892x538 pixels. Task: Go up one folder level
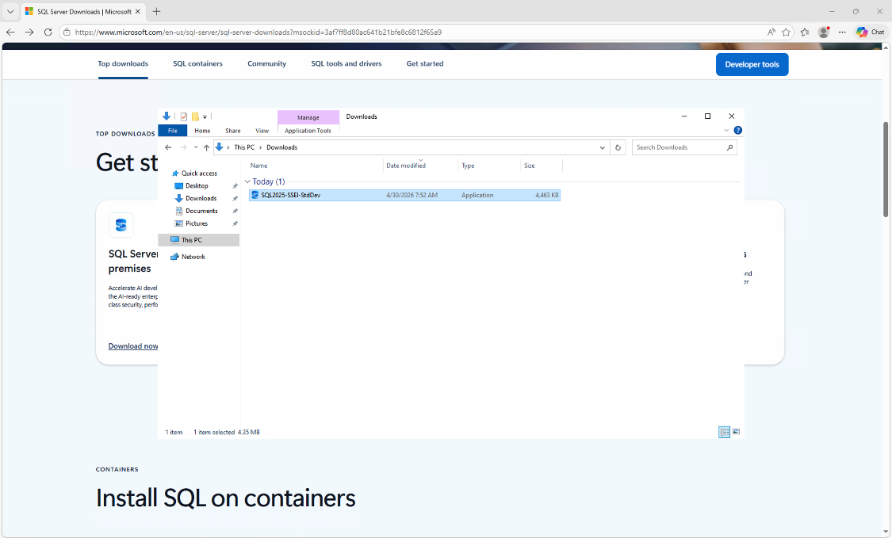206,147
